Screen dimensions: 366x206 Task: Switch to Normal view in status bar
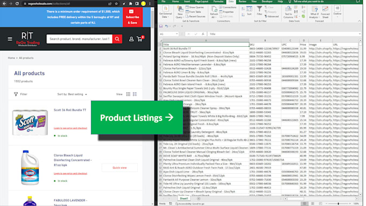305,204
